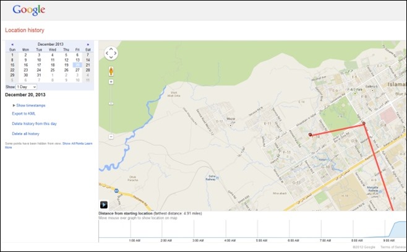Click the 5:00 AM label on graph
This screenshot has width=407, height=252.
tap(262, 240)
